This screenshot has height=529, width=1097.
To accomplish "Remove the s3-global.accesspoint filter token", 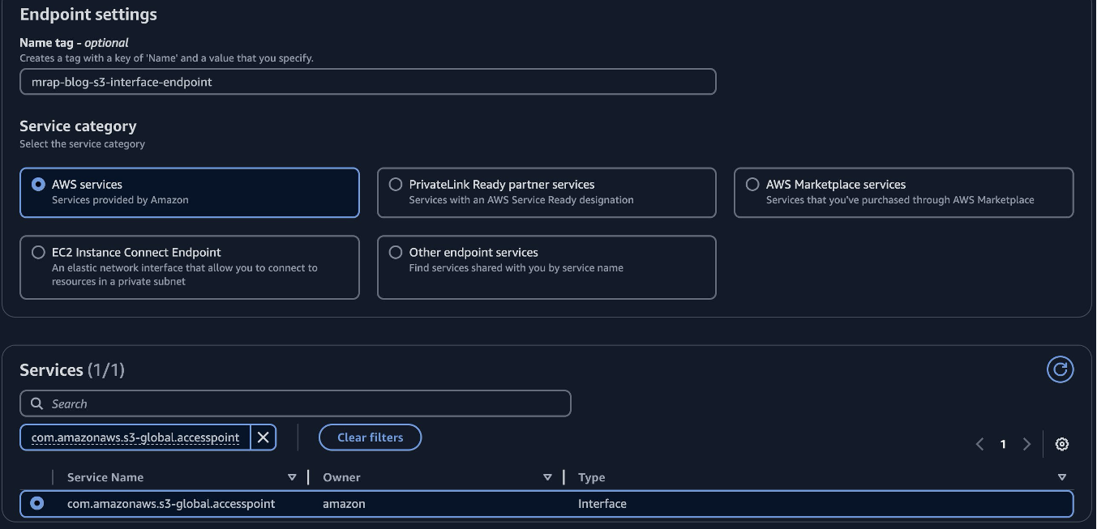I will pyautogui.click(x=262, y=437).
